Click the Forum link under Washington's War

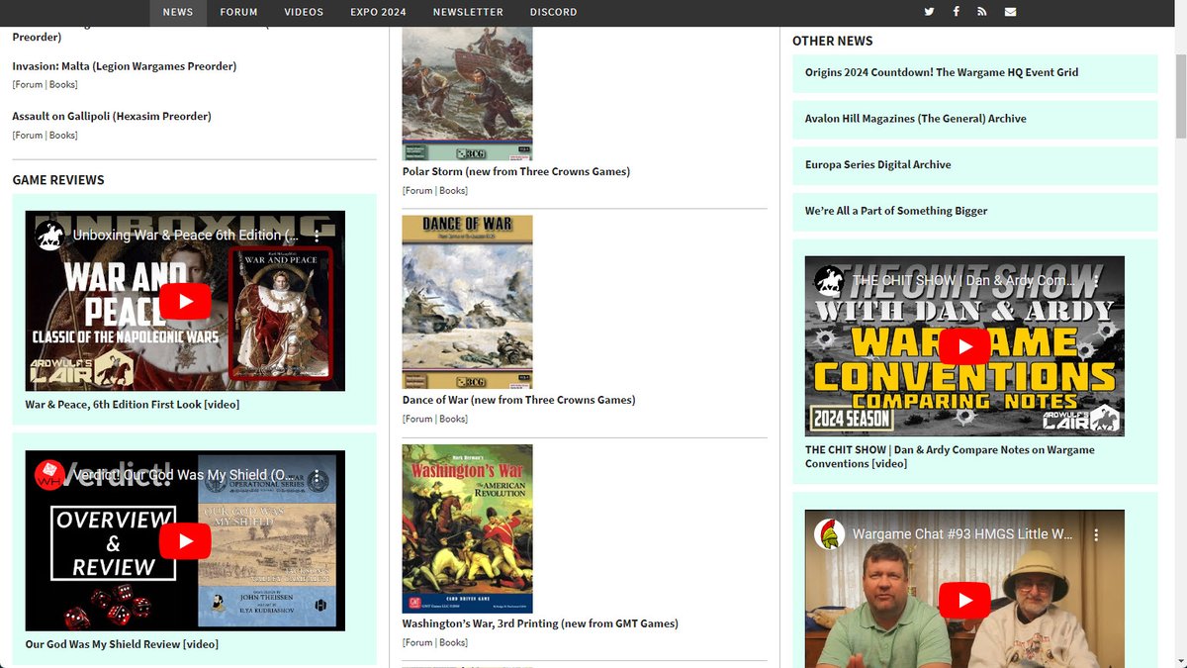point(417,641)
